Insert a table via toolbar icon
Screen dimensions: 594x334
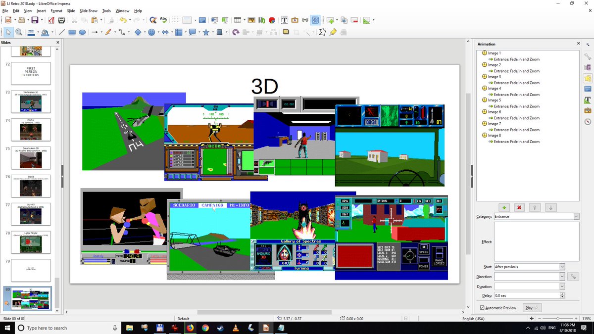237,20
